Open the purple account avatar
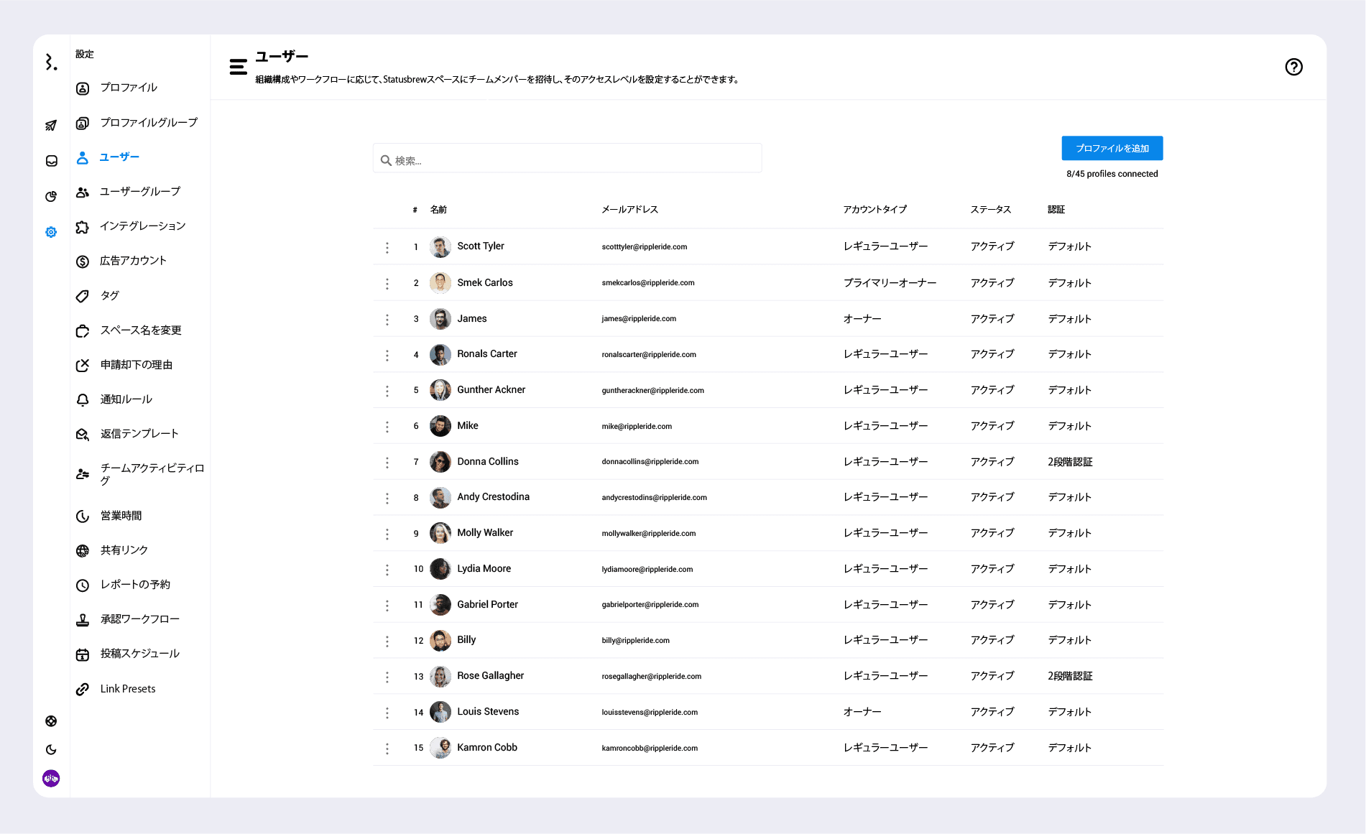The image size is (1366, 834). pyautogui.click(x=51, y=779)
